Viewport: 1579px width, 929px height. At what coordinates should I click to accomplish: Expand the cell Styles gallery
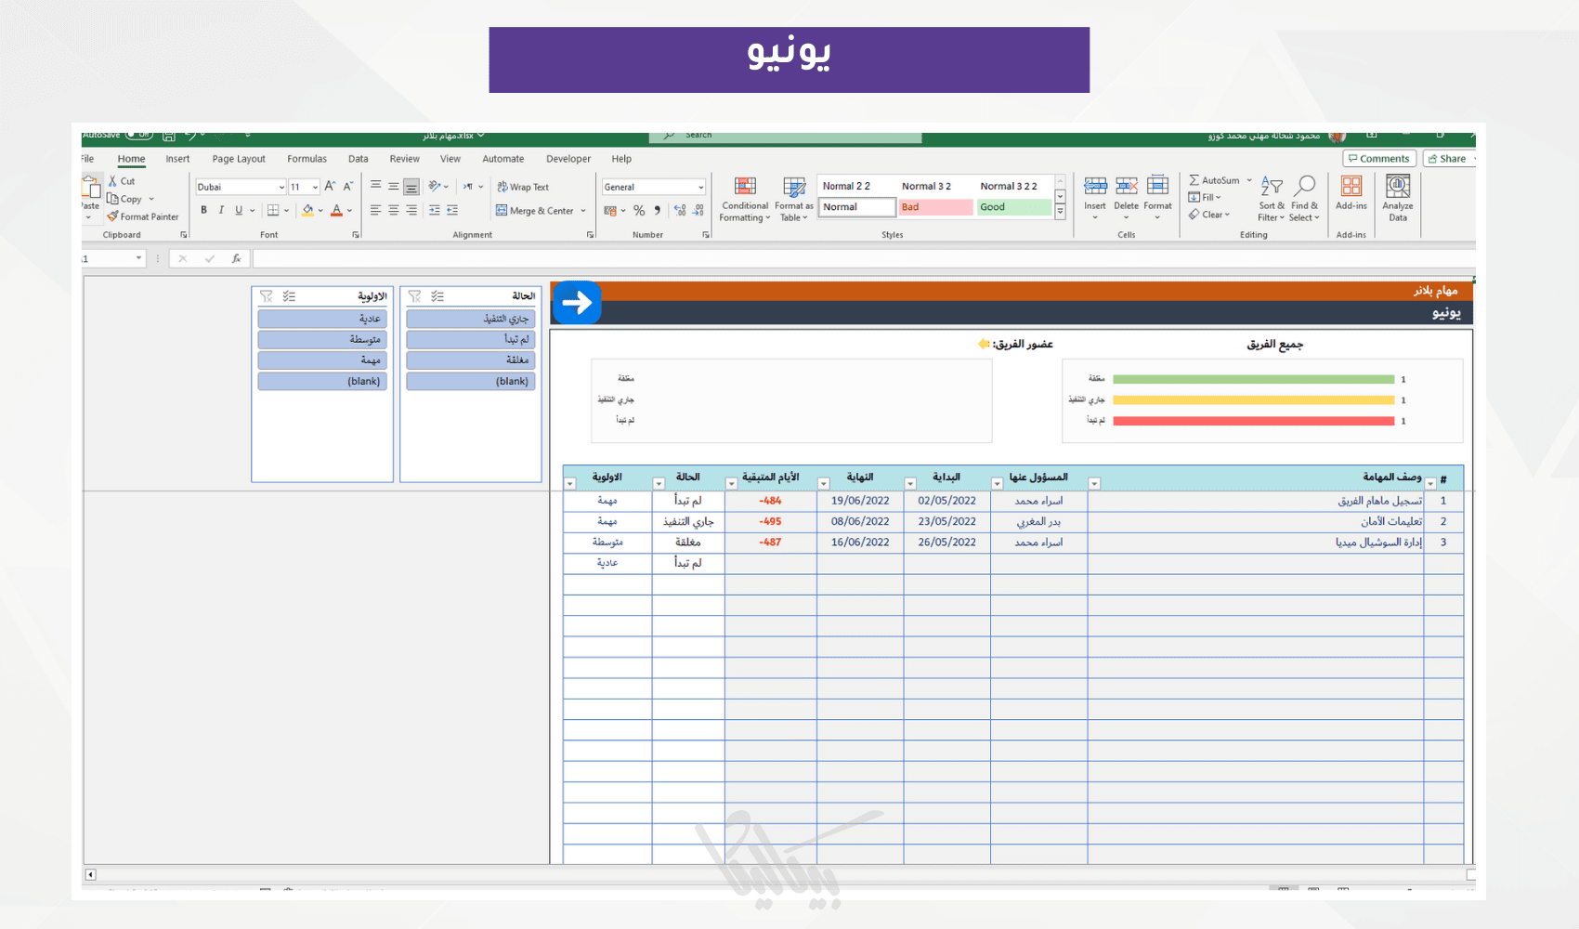pos(1060,212)
